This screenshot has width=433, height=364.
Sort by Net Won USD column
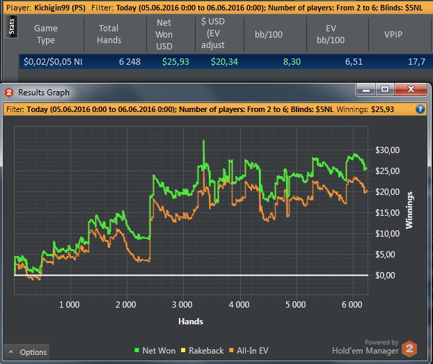[x=164, y=34]
